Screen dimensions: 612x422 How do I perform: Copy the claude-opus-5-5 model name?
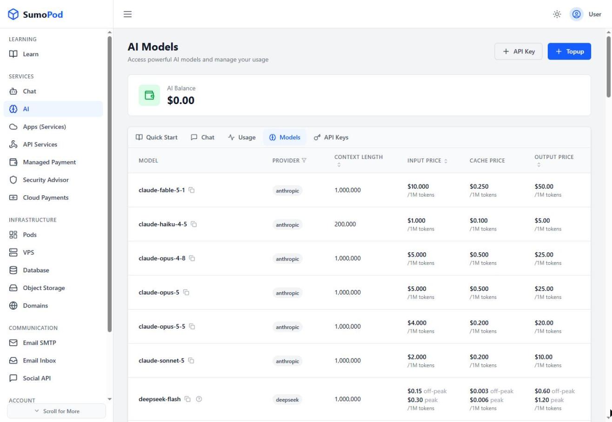point(192,327)
